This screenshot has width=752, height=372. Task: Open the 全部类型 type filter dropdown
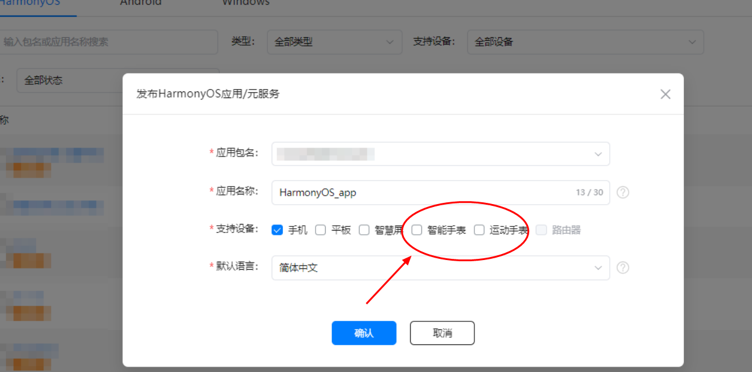335,42
